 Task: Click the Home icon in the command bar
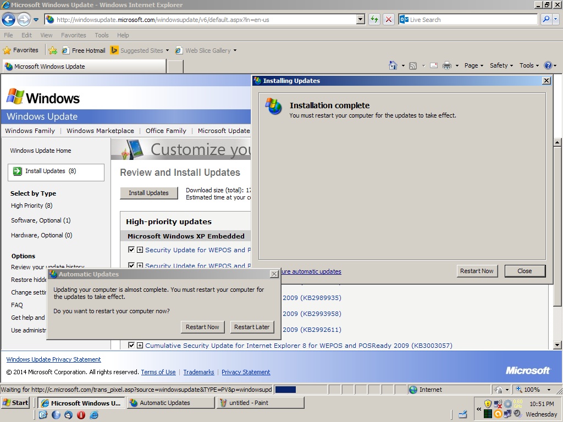coord(393,65)
